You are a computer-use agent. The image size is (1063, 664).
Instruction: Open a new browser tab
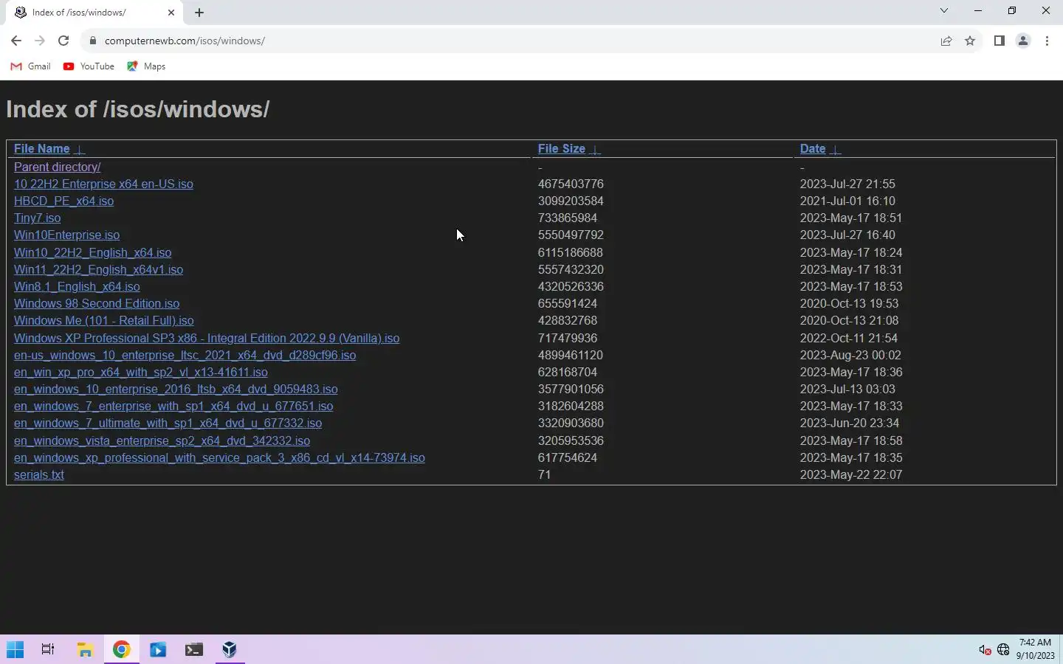coord(199,13)
